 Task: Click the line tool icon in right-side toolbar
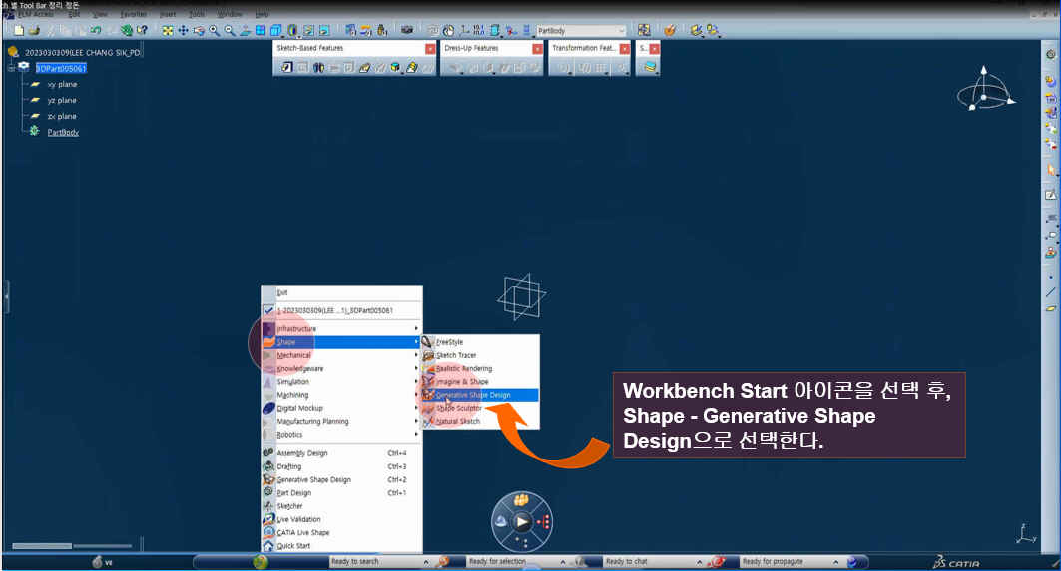tap(1051, 292)
